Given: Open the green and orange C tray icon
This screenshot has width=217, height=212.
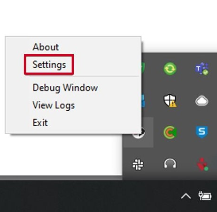Looking at the screenshot, I should (x=170, y=132).
